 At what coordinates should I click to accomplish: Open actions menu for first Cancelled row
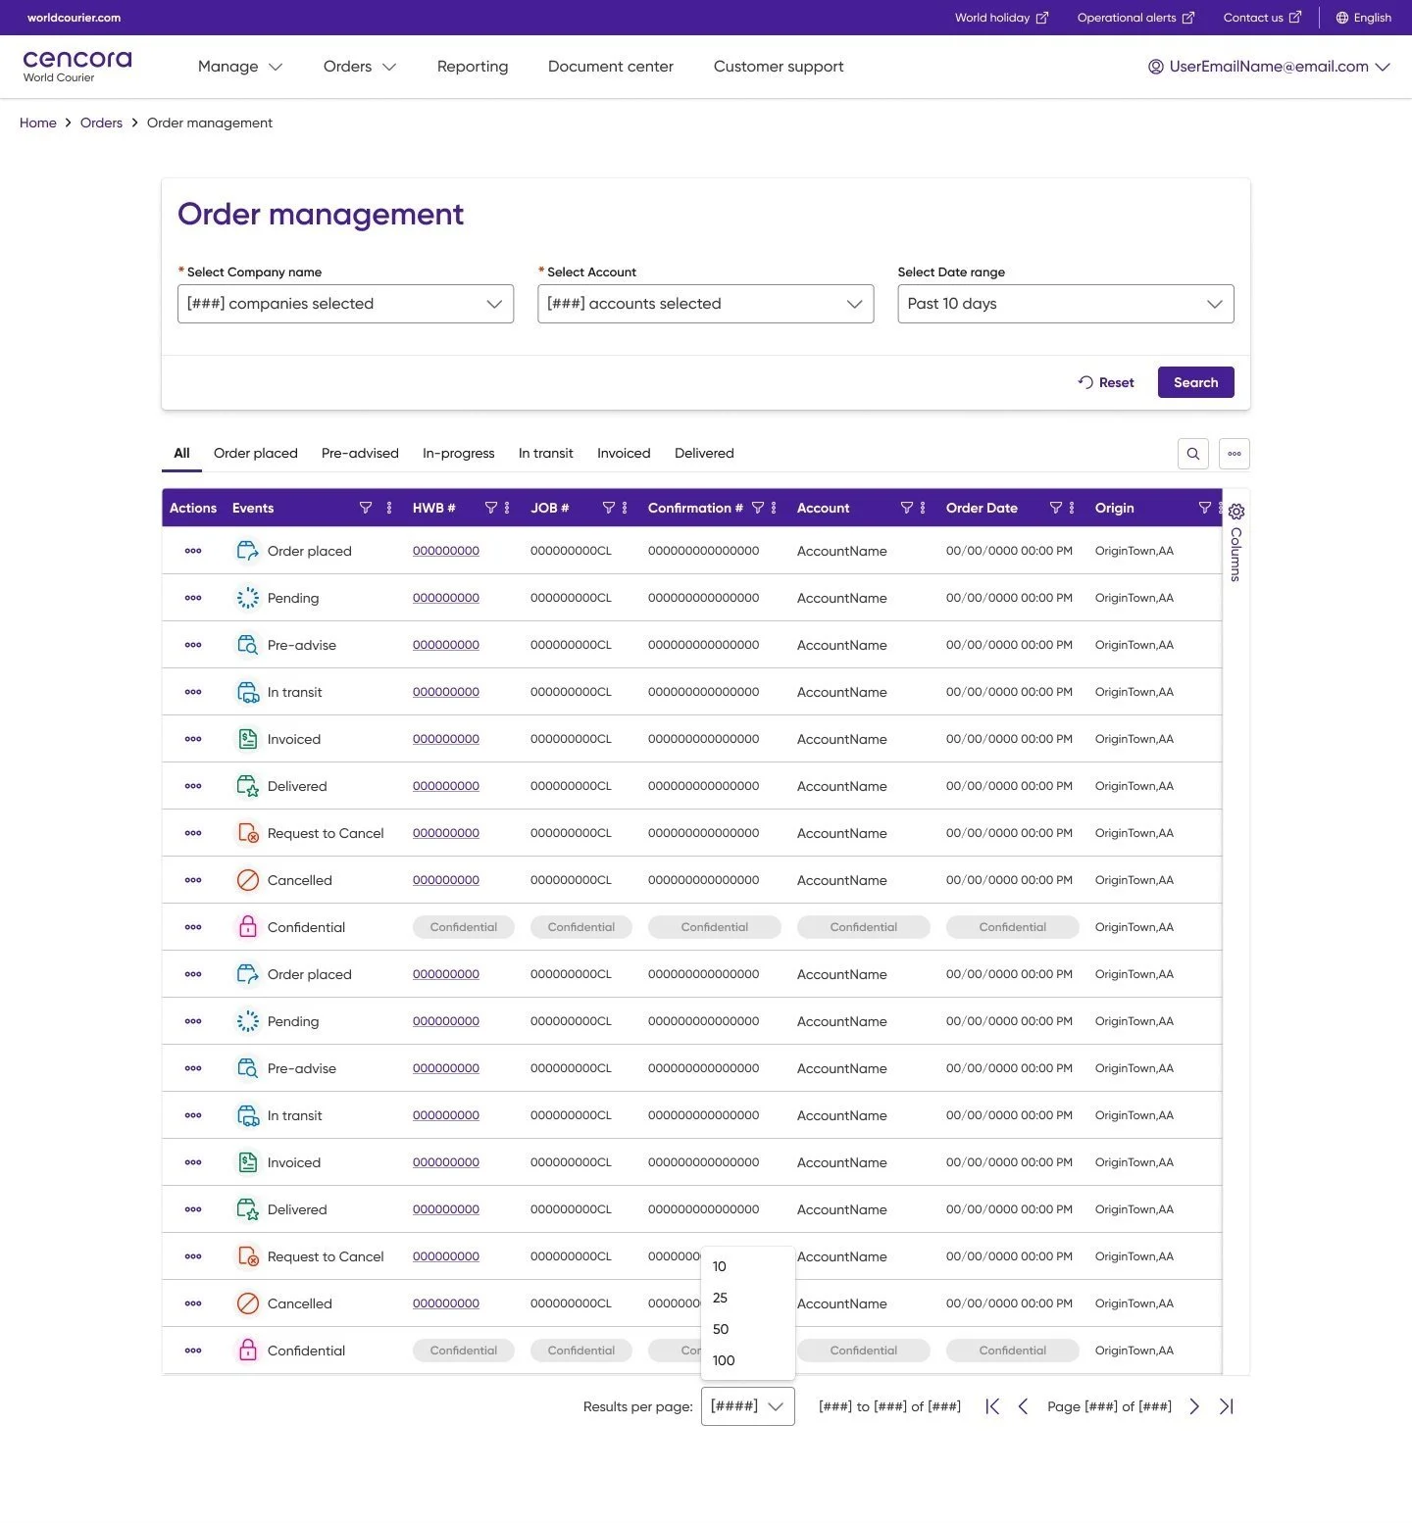click(193, 880)
